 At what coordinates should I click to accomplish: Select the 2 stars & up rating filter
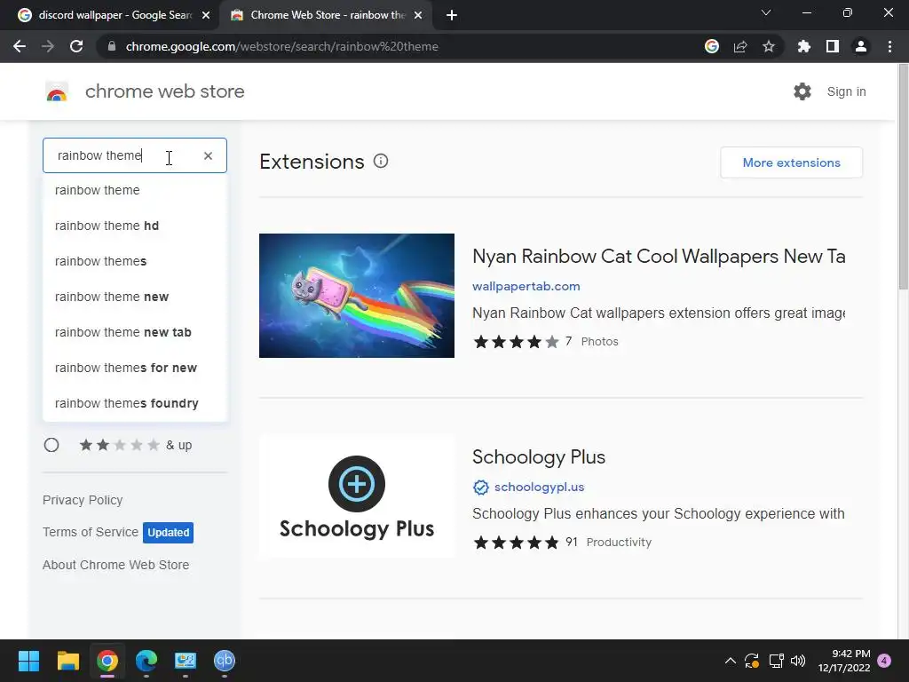(x=51, y=445)
